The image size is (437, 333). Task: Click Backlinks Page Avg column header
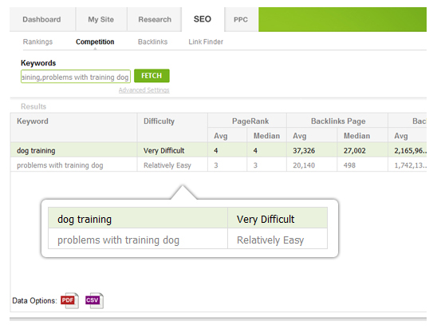click(312, 136)
